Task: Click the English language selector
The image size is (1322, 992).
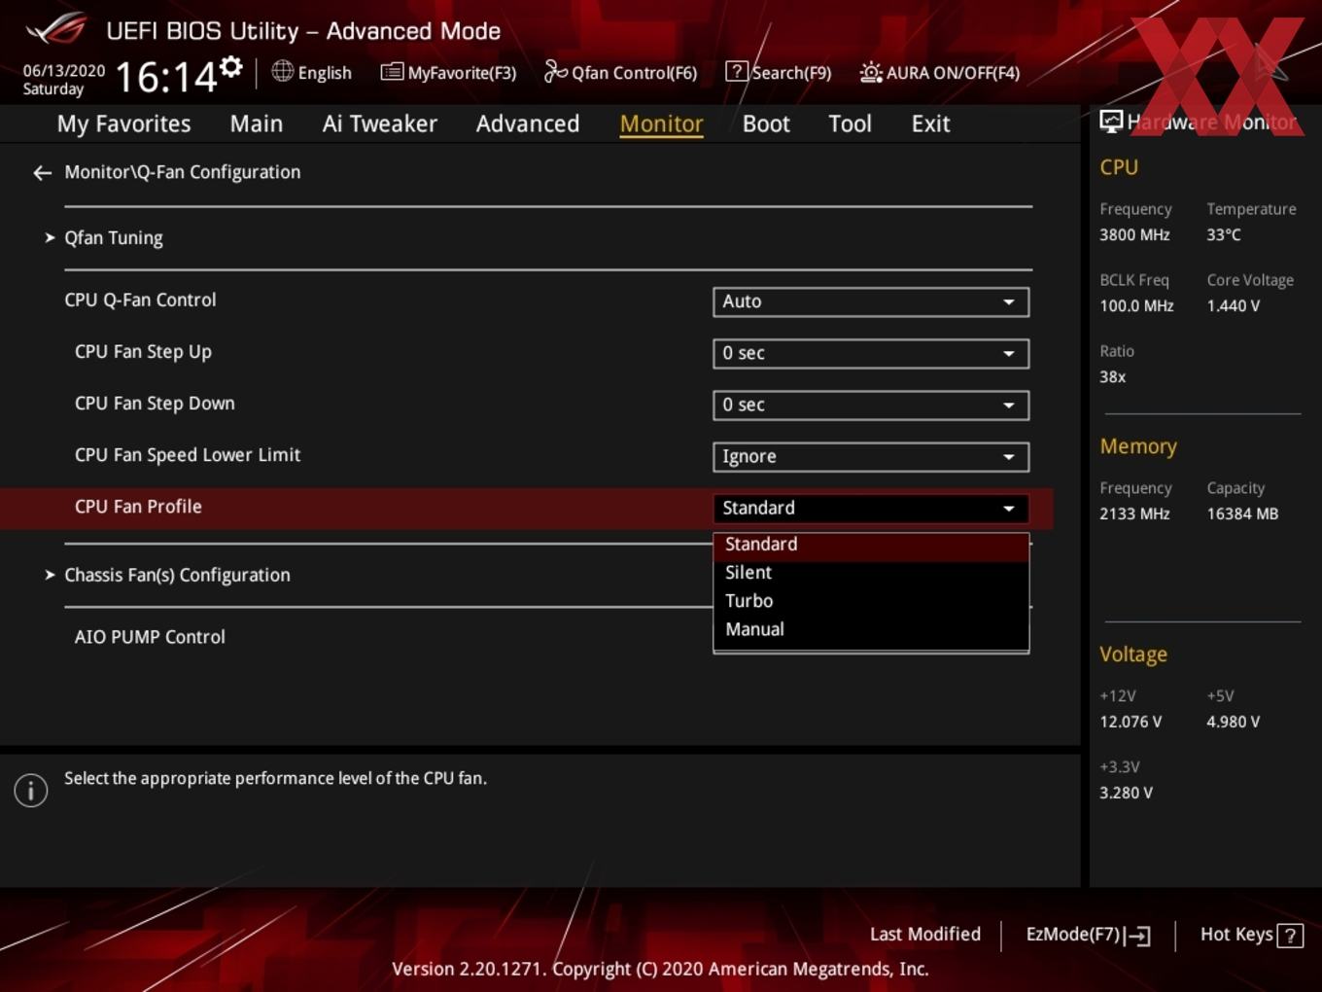Action: tap(325, 73)
